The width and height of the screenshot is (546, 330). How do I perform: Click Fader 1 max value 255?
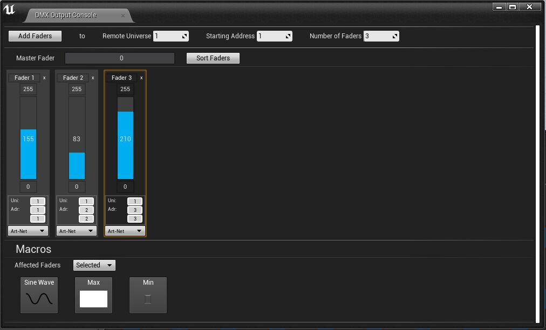pos(28,89)
